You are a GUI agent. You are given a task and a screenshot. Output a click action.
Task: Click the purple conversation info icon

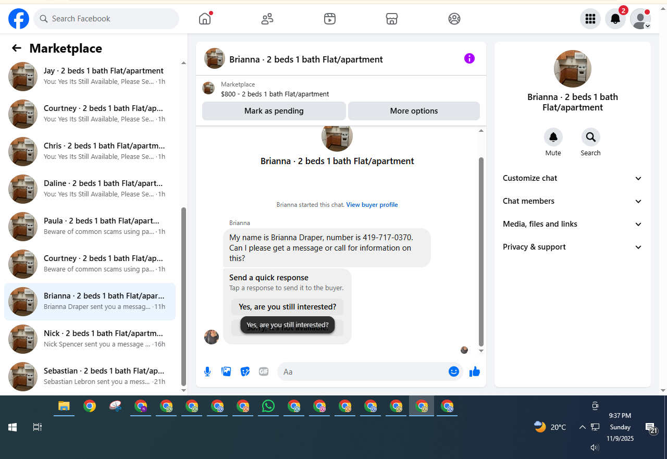(x=470, y=58)
